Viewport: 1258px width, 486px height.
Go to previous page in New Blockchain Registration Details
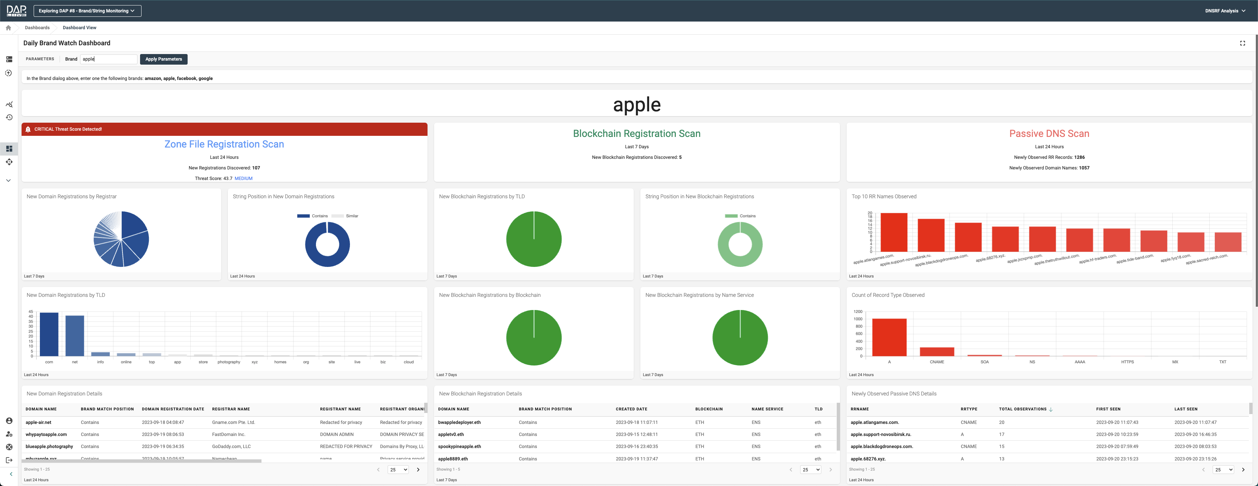(791, 470)
